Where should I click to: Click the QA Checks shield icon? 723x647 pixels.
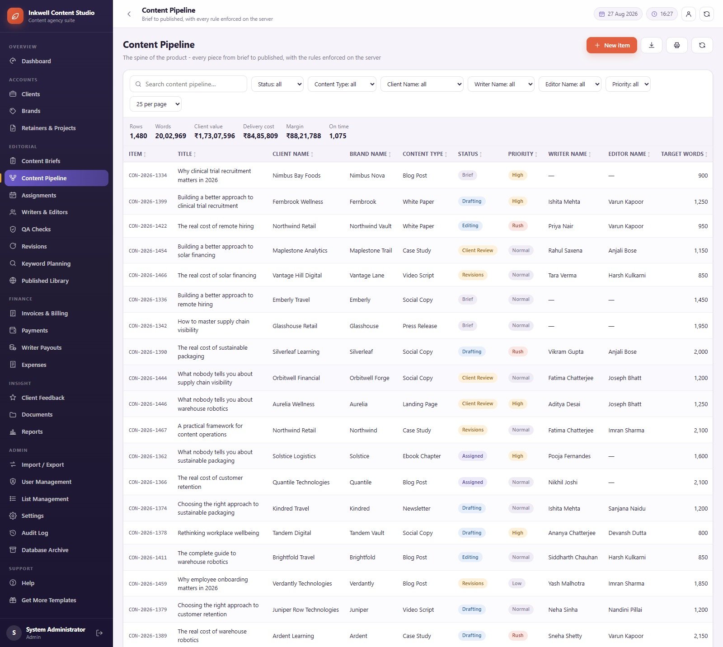[x=13, y=229]
